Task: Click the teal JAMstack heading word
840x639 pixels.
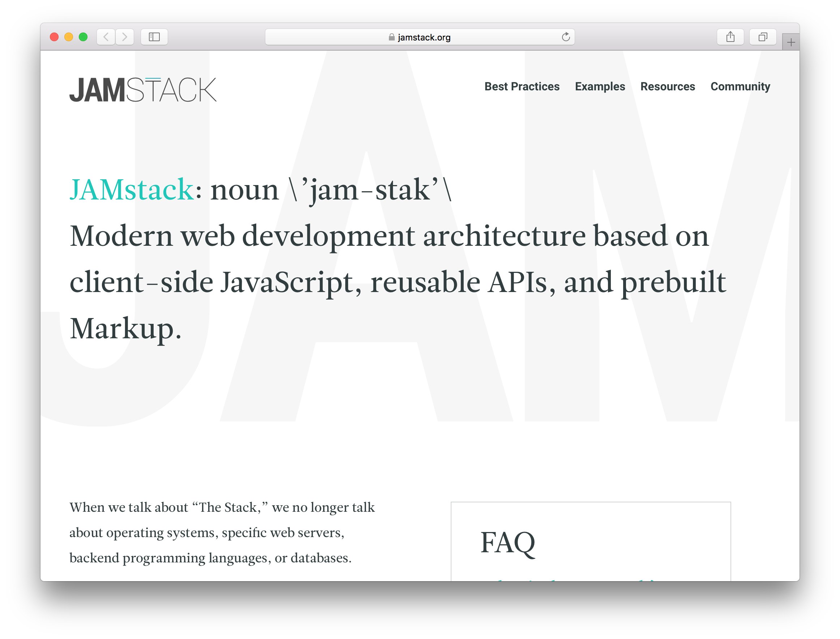Action: coord(132,189)
